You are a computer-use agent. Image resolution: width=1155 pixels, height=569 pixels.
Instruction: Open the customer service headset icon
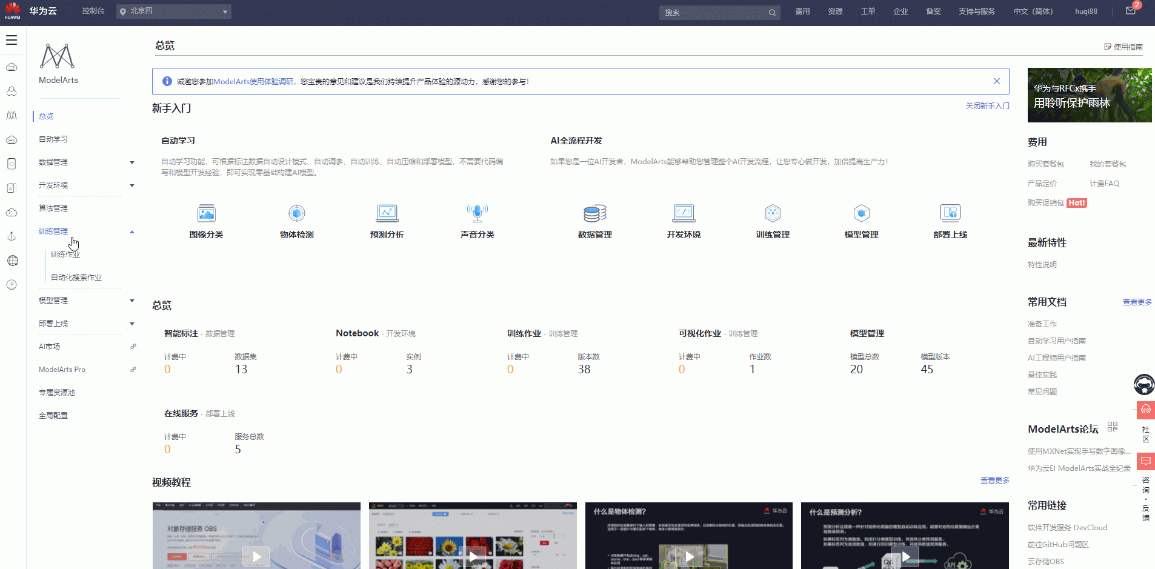[x=1146, y=410]
